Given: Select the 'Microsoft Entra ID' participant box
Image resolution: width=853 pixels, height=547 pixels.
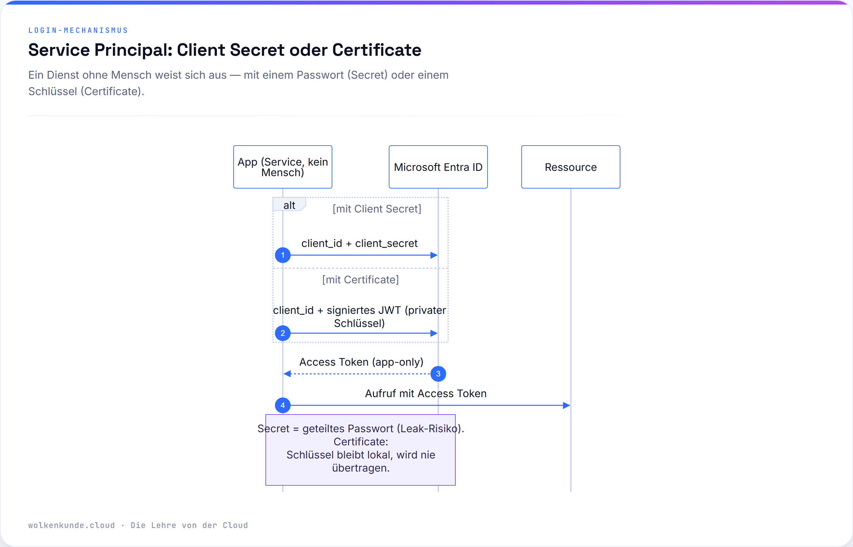Looking at the screenshot, I should (x=438, y=167).
